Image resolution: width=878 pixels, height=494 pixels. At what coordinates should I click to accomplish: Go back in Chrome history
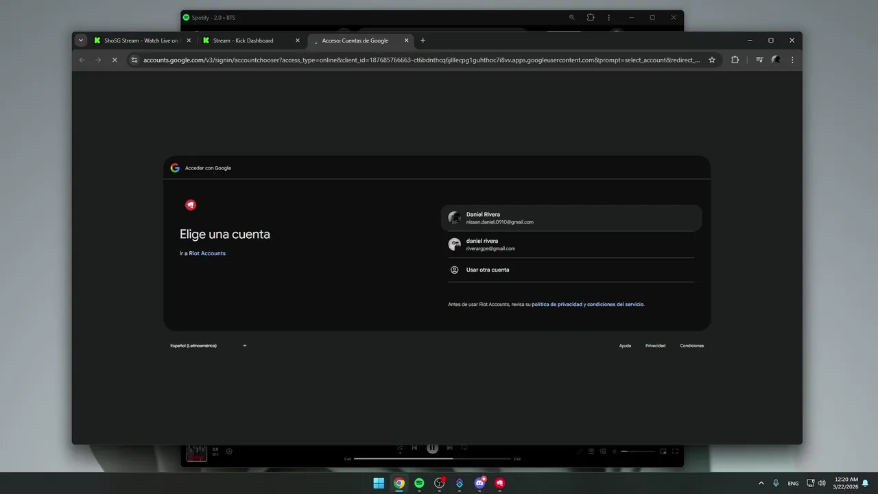pos(82,60)
